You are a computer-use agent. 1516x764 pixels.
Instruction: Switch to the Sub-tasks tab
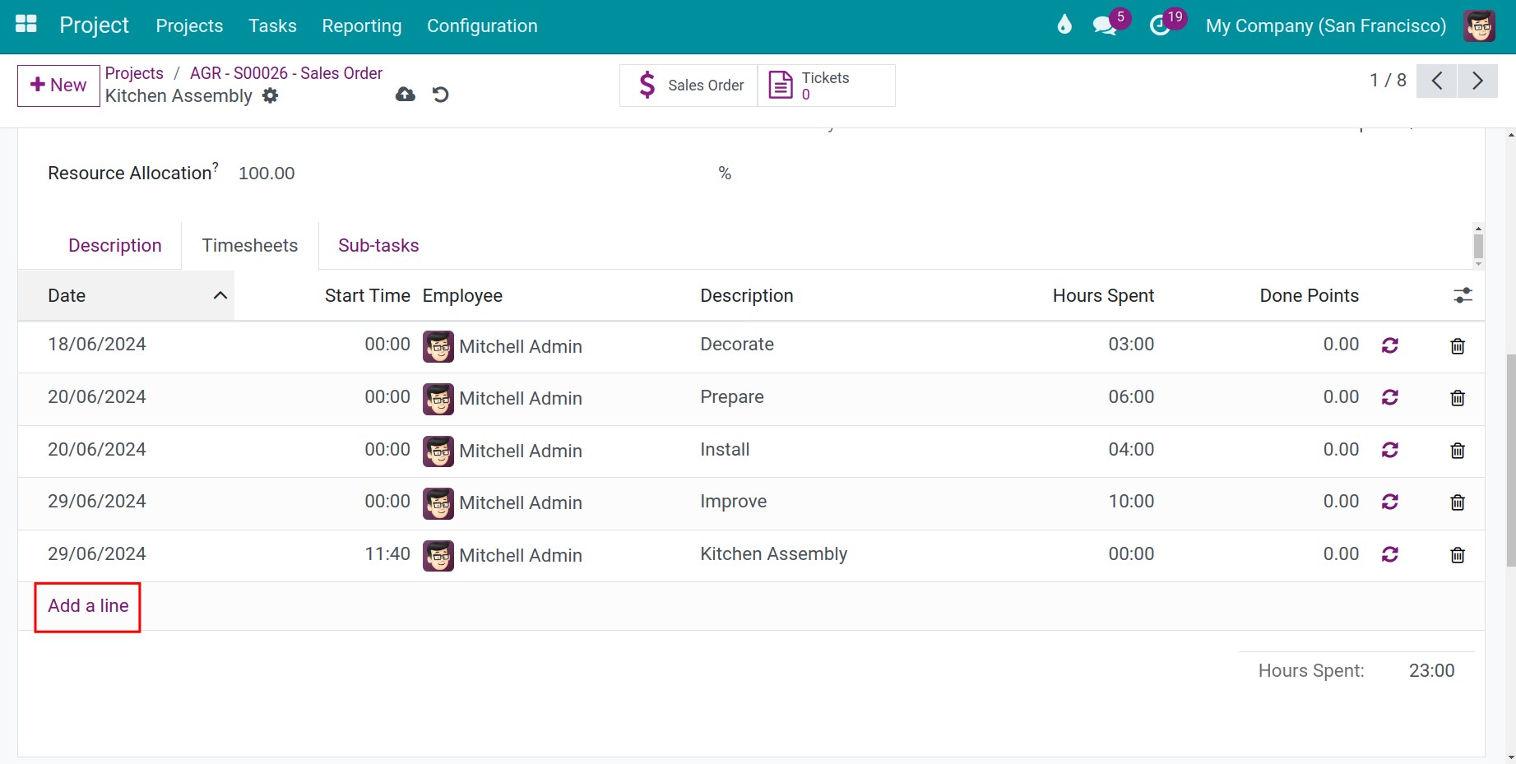point(378,245)
